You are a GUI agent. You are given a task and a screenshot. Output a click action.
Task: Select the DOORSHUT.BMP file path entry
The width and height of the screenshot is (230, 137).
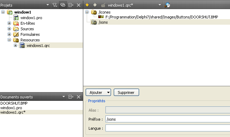(x=162, y=17)
